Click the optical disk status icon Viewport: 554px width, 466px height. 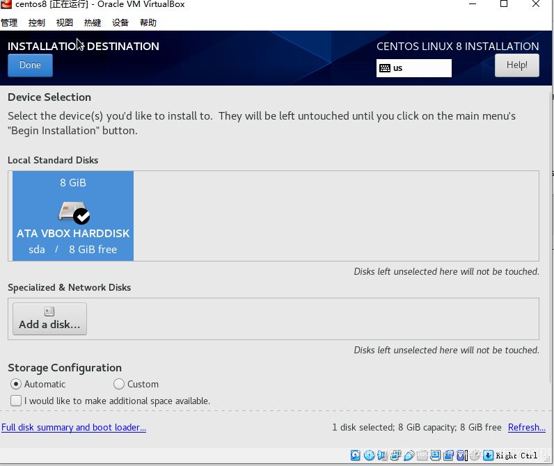(369, 456)
